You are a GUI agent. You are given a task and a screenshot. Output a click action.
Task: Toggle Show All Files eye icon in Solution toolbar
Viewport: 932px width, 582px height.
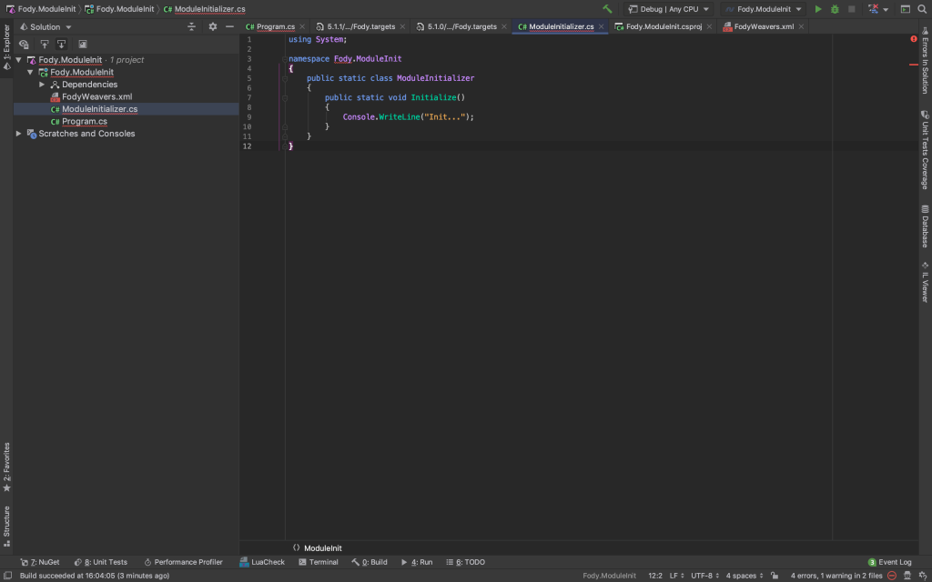(x=24, y=44)
